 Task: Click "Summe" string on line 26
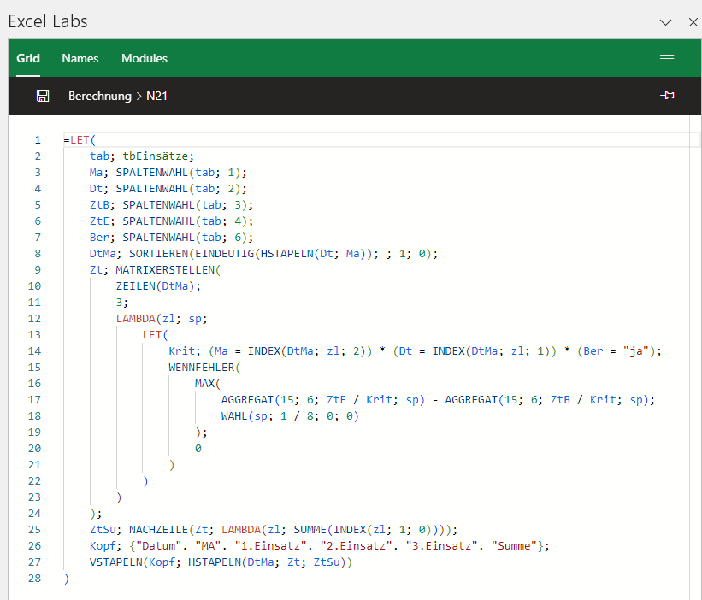point(514,546)
